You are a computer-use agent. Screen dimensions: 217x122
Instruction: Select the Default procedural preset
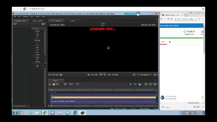[x=37, y=31]
